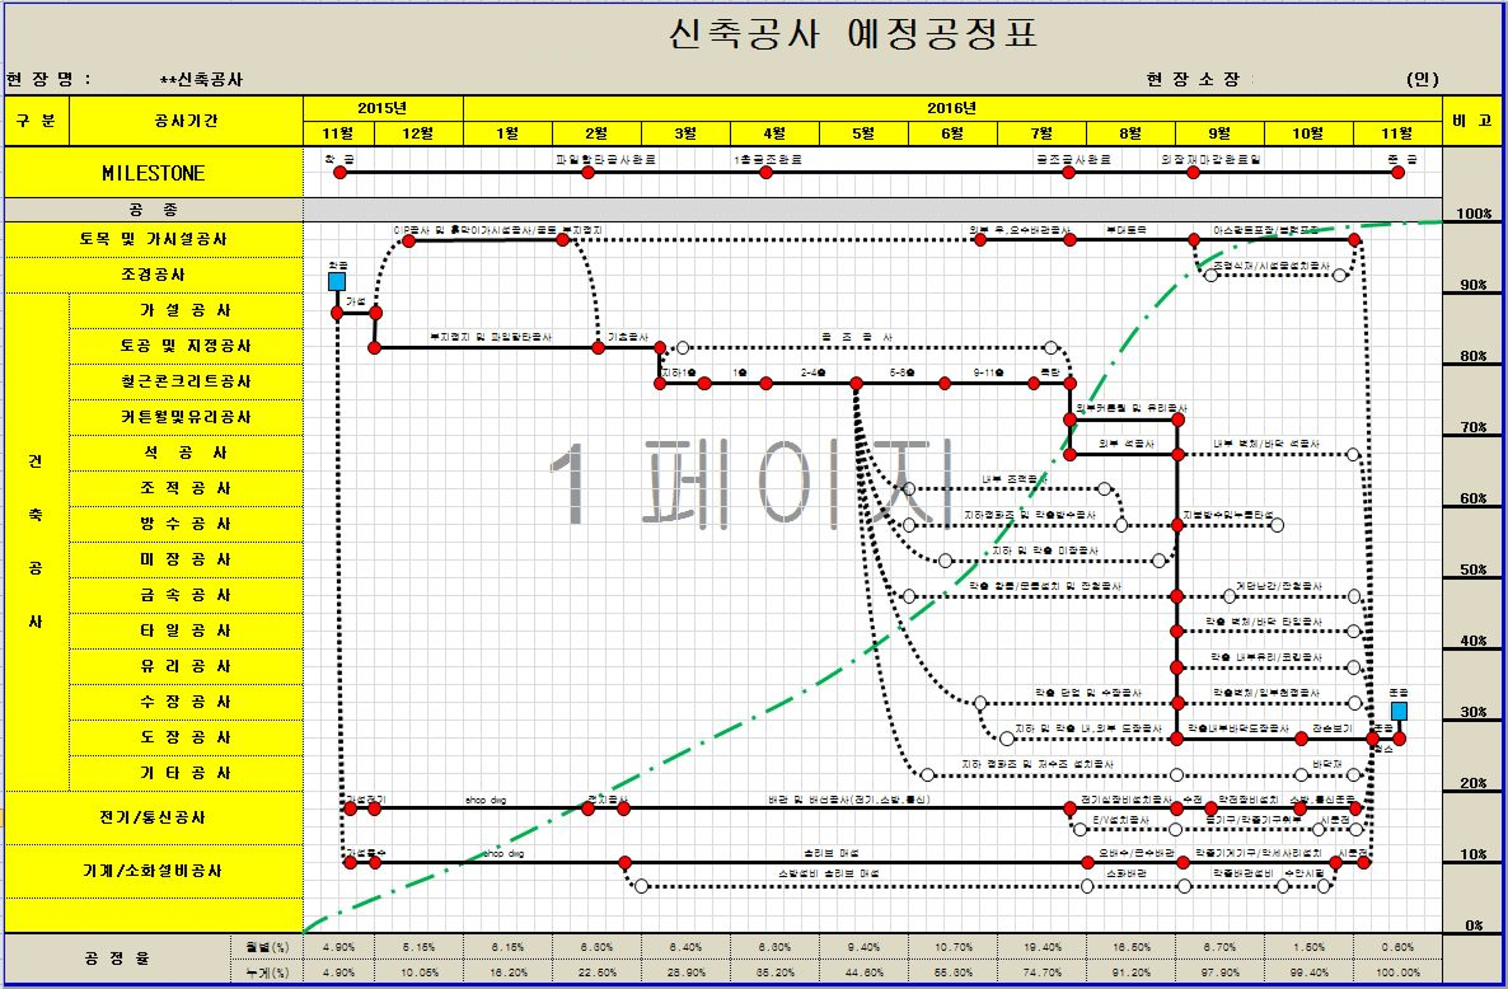
Task: Click the 6월 month column header
Action: pyautogui.click(x=952, y=134)
